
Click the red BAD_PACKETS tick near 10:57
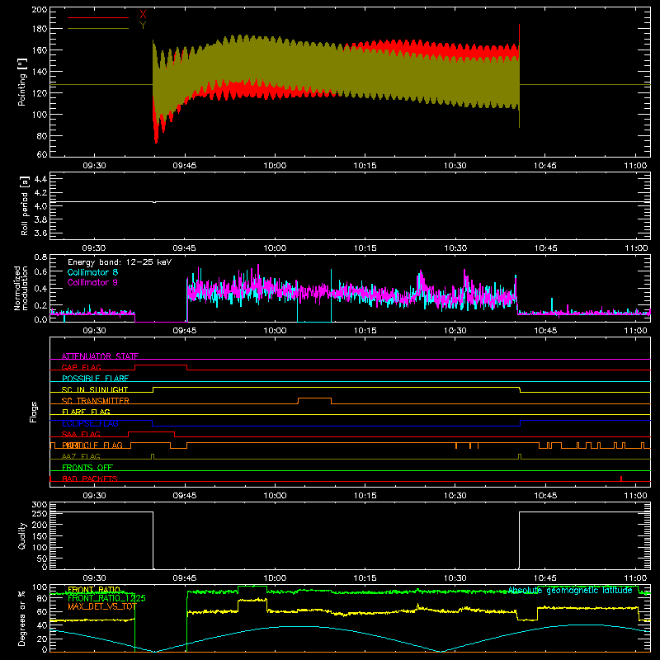click(621, 478)
